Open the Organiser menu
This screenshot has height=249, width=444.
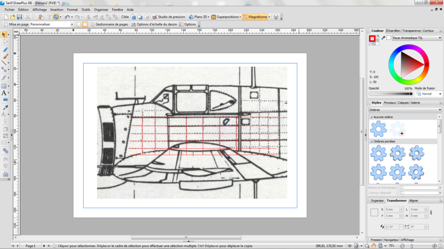pyautogui.click(x=101, y=10)
